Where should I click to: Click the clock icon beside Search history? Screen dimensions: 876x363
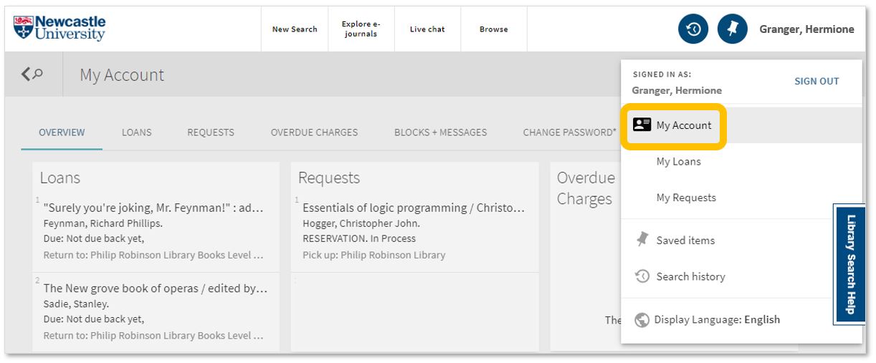tap(642, 276)
